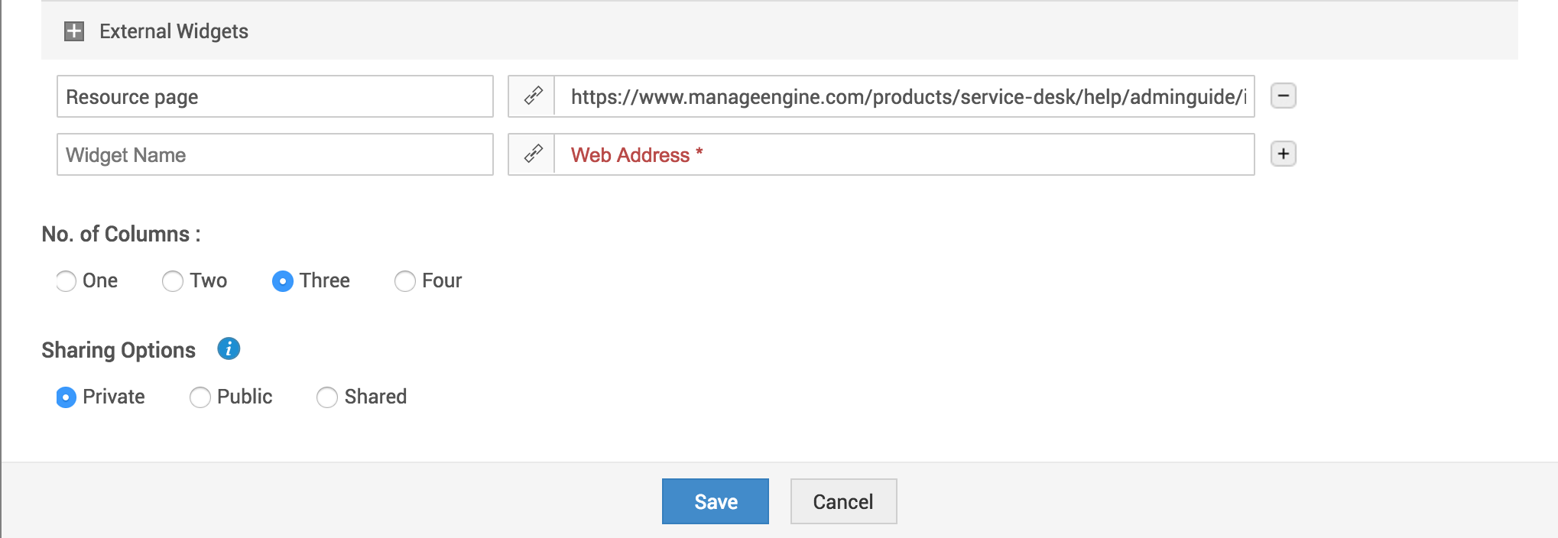This screenshot has height=538, width=1558.
Task: Focus the Resource page name field
Action: pyautogui.click(x=274, y=96)
